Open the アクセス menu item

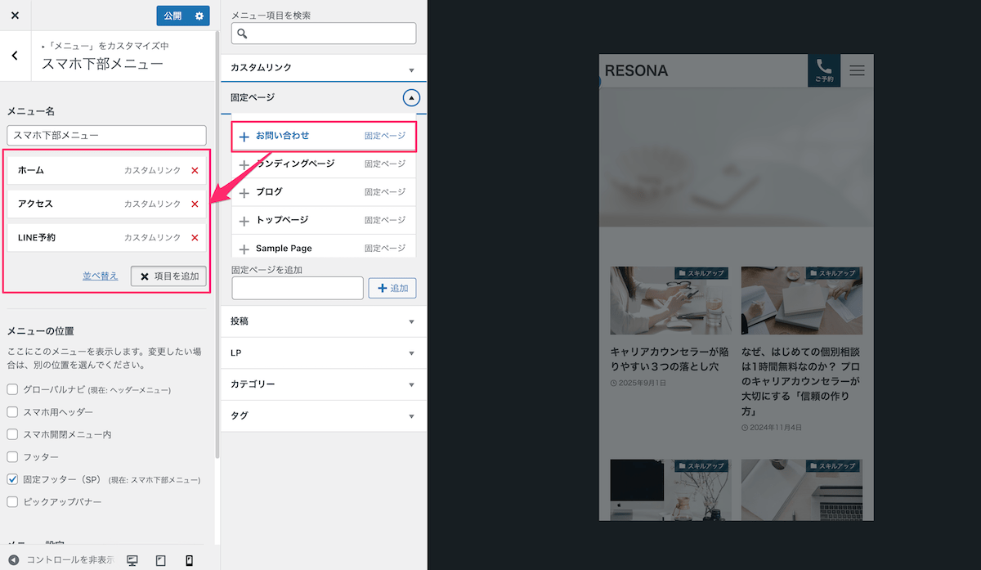(107, 204)
